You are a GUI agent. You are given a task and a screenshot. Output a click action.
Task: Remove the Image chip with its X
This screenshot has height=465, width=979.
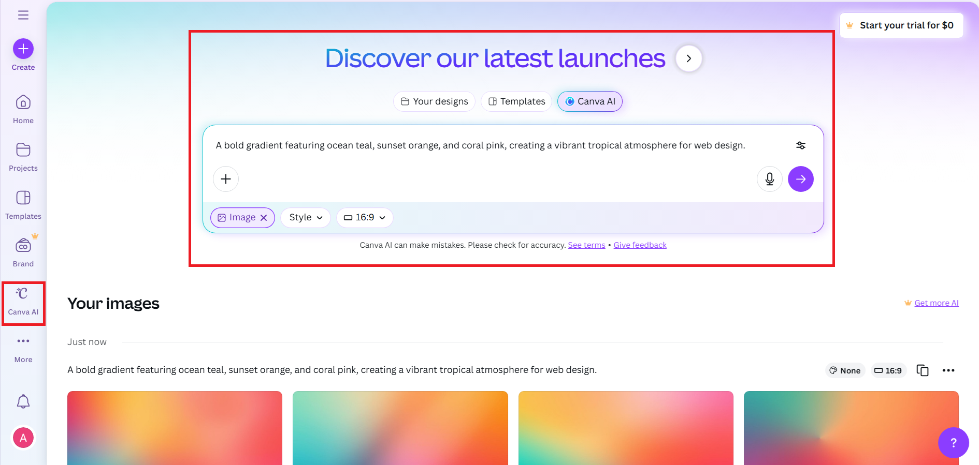pyautogui.click(x=264, y=218)
